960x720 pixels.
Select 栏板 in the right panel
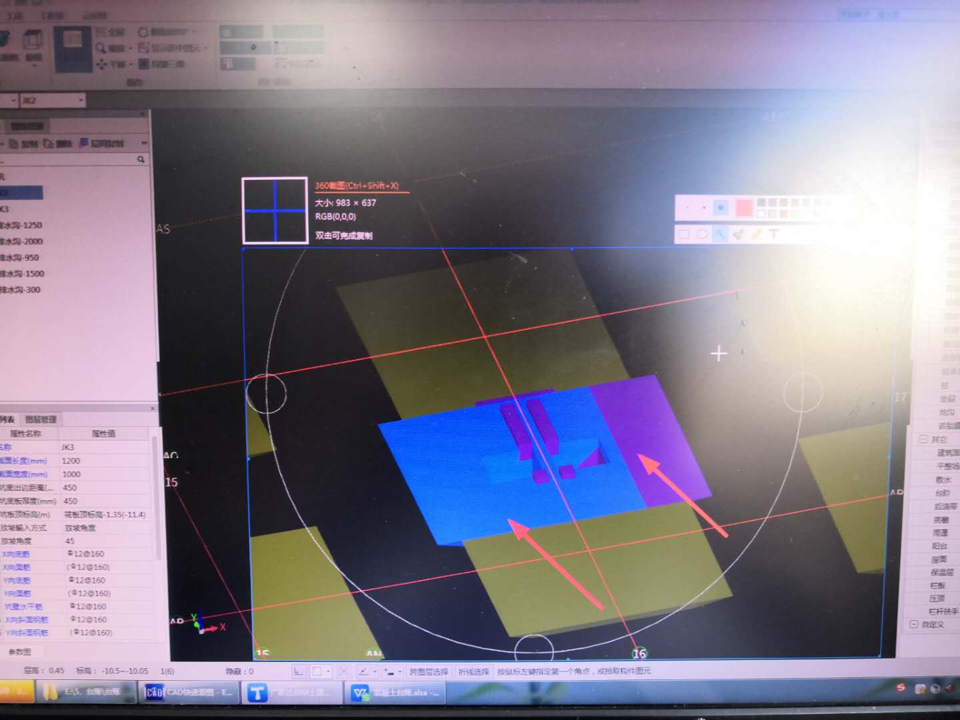938,585
